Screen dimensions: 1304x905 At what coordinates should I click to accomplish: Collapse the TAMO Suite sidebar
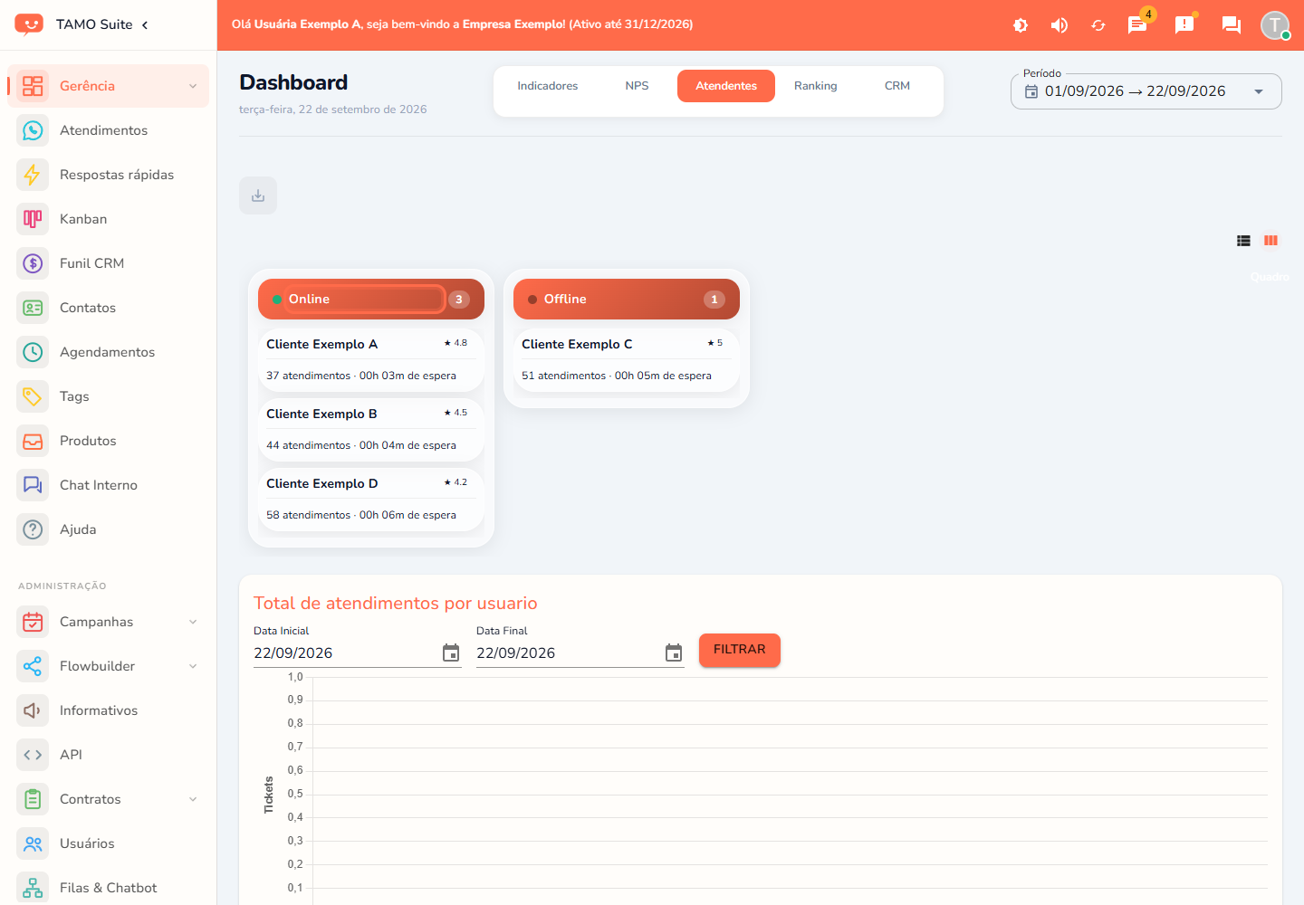pyautogui.click(x=145, y=24)
